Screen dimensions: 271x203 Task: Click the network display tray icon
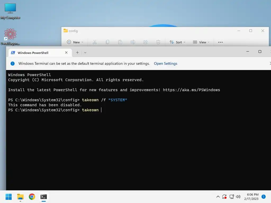pyautogui.click(x=232, y=197)
